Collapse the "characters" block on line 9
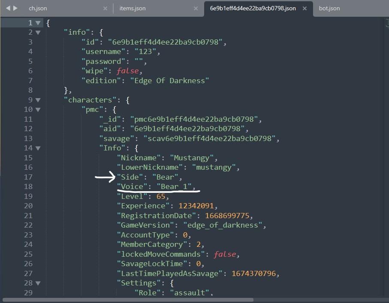Viewport: 389px width, 303px height. (38, 100)
